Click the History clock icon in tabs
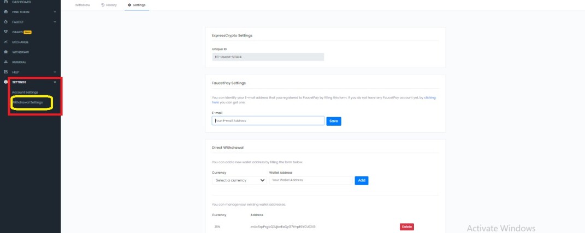The image size is (585, 233). pos(103,5)
